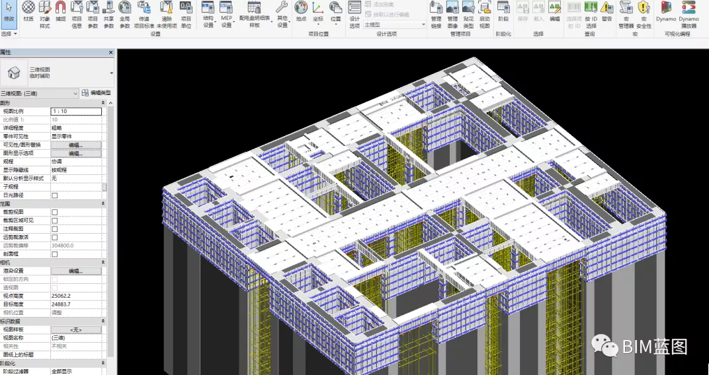Open 捕捉 (Snaps) settings
The image size is (709, 375).
pyautogui.click(x=60, y=12)
